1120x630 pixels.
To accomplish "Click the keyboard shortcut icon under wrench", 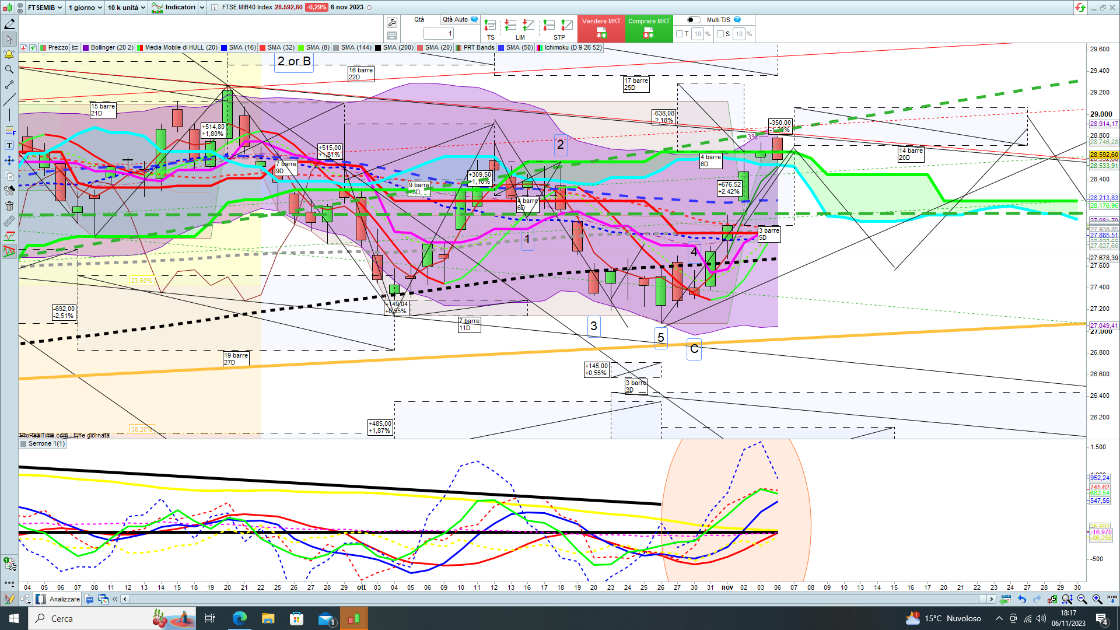I will tap(392, 36).
